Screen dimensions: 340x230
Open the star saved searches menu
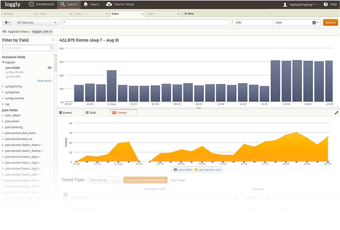coord(7,22)
